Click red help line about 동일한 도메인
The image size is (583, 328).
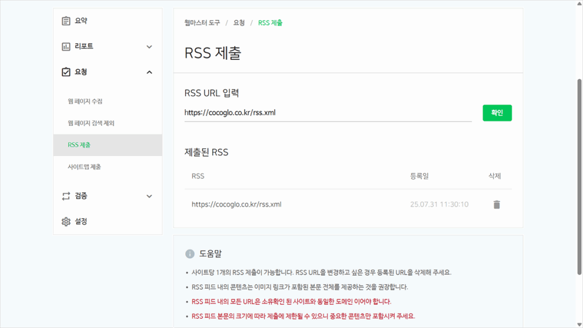[x=291, y=302]
